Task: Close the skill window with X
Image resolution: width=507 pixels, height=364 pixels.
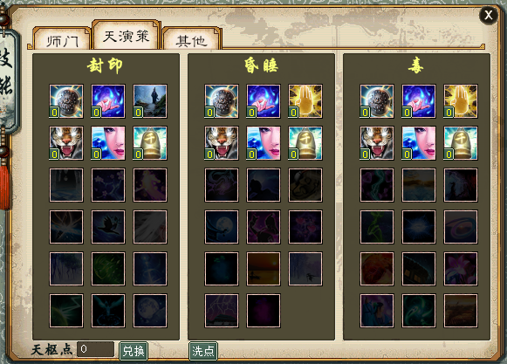Action: tap(489, 15)
